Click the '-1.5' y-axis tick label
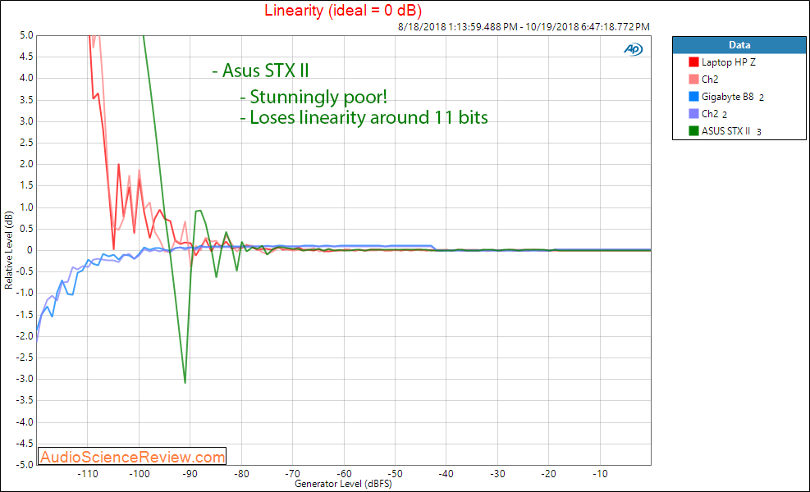This screenshot has width=810, height=492. coord(25,314)
